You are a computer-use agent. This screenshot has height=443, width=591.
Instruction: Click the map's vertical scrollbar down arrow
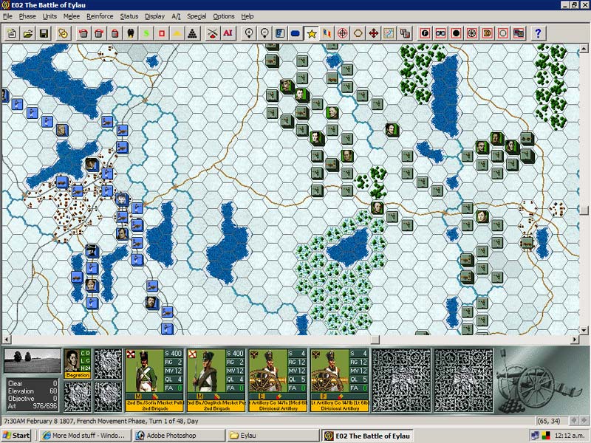[x=584, y=330]
